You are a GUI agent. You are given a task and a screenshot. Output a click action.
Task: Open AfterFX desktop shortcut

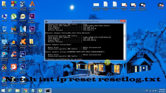[32, 30]
